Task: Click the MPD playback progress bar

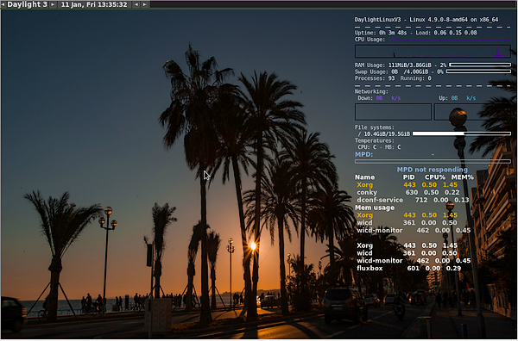Action: coord(433,161)
